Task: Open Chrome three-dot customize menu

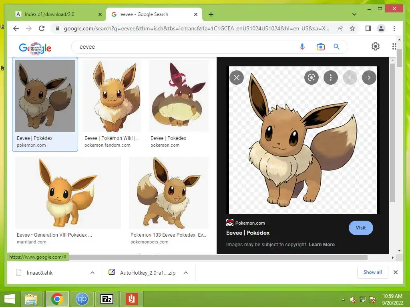Action: coord(394,28)
